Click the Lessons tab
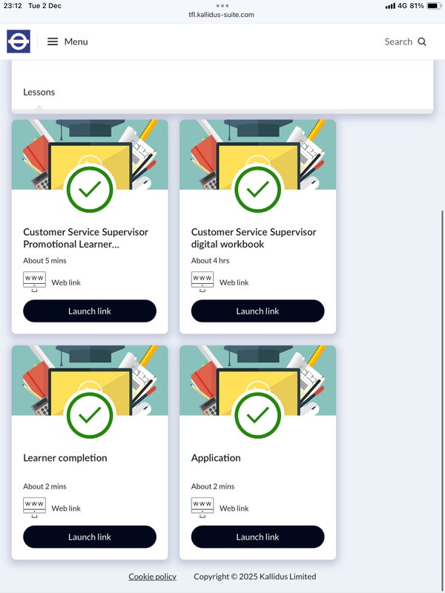The image size is (445, 593). coord(39,92)
